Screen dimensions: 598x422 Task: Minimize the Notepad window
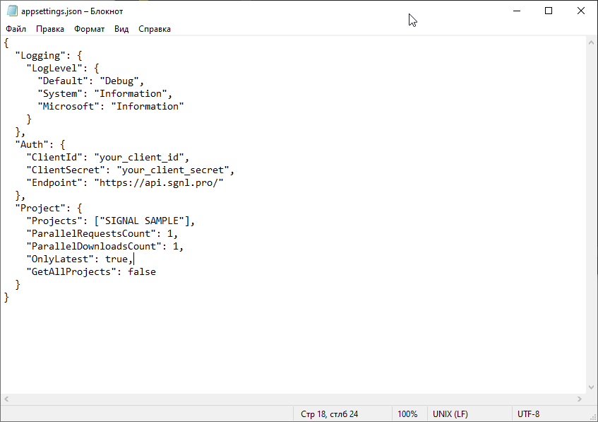point(516,11)
